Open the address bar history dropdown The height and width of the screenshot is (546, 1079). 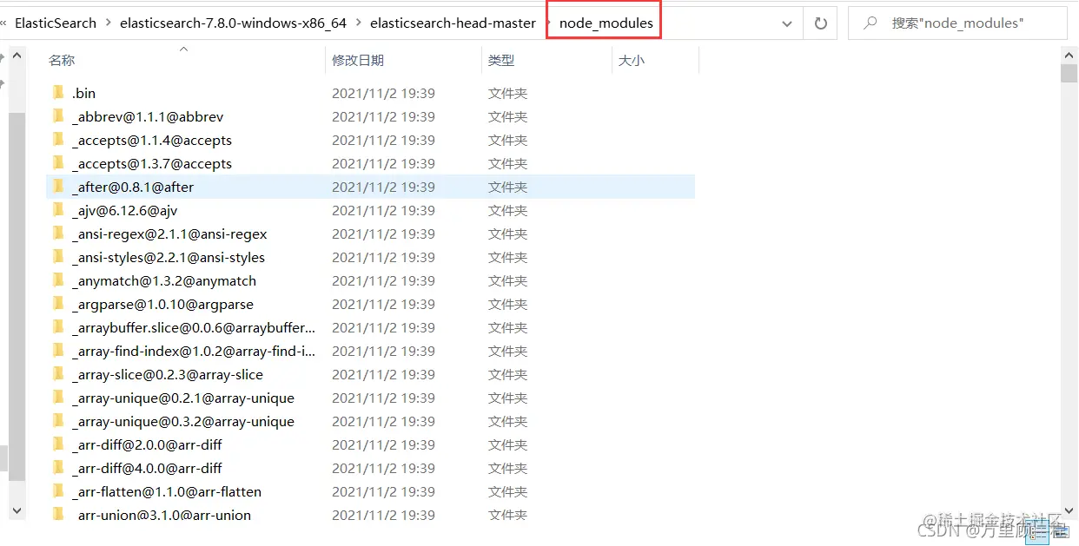click(x=787, y=24)
